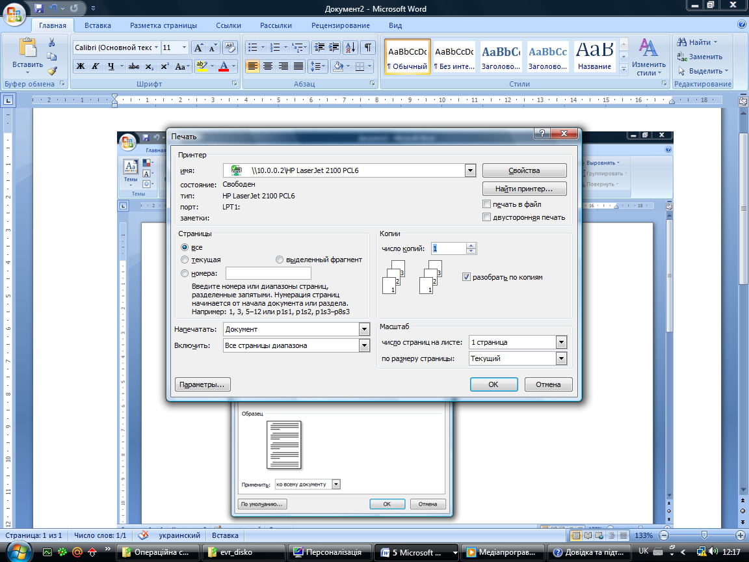Click 'По умолчанию...' in background dialog
Viewport: 749px width, 562px height.
[262, 503]
